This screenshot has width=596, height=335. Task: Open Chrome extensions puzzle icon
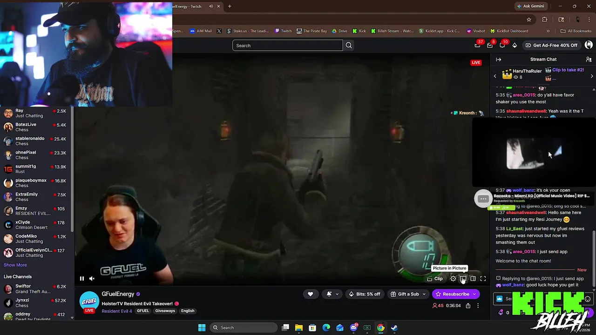point(545,20)
